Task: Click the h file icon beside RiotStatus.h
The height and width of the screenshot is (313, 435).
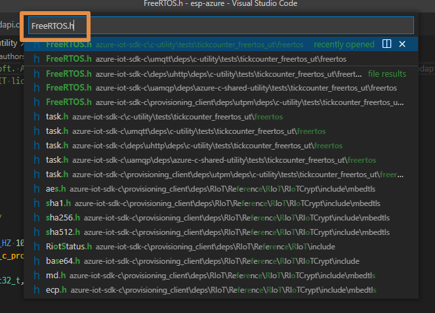Action: coord(37,247)
